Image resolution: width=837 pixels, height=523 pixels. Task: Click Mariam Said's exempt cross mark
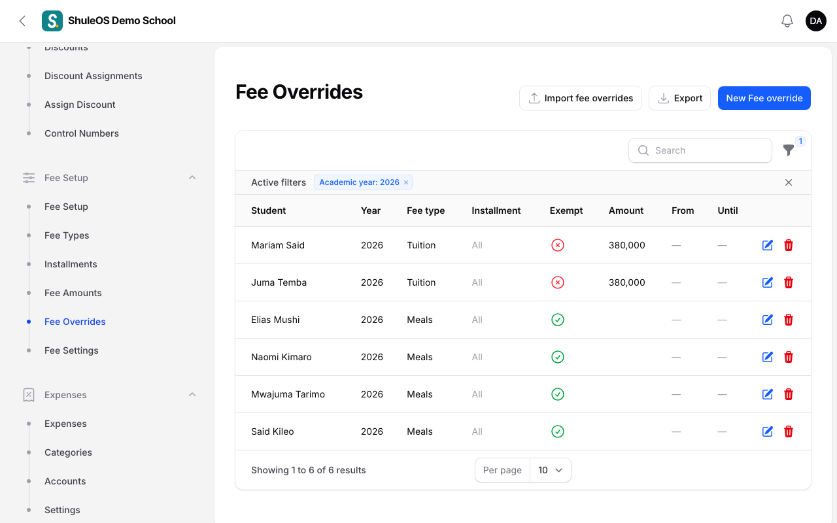[558, 245]
